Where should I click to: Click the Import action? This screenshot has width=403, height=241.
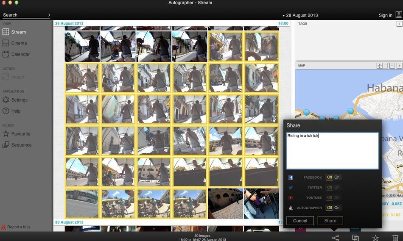click(x=14, y=77)
